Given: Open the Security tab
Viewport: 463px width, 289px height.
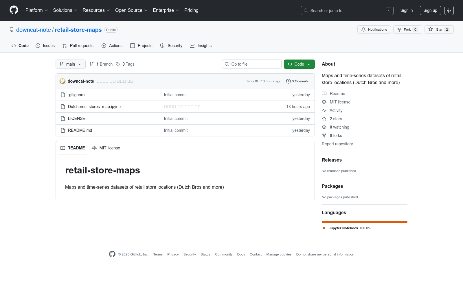Looking at the screenshot, I should 171,46.
